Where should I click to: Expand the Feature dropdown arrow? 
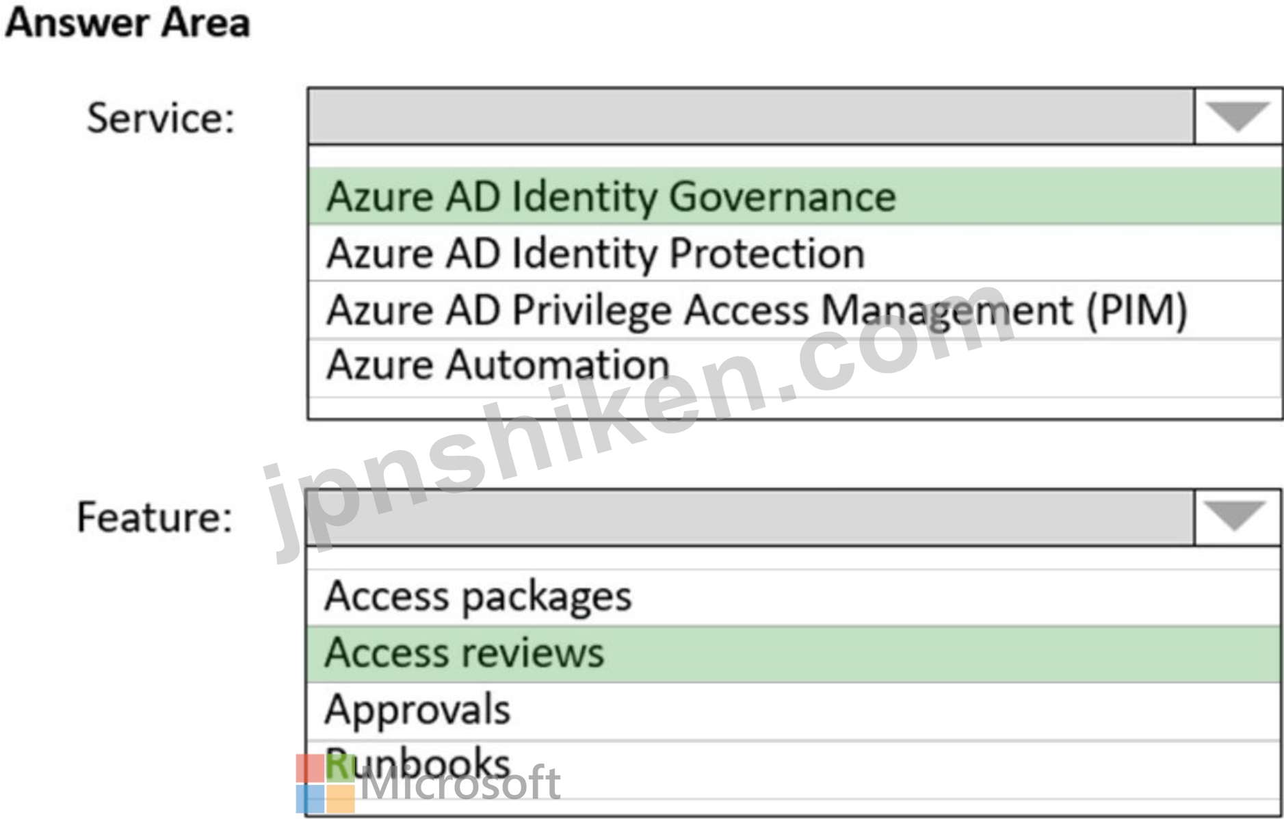click(1236, 517)
